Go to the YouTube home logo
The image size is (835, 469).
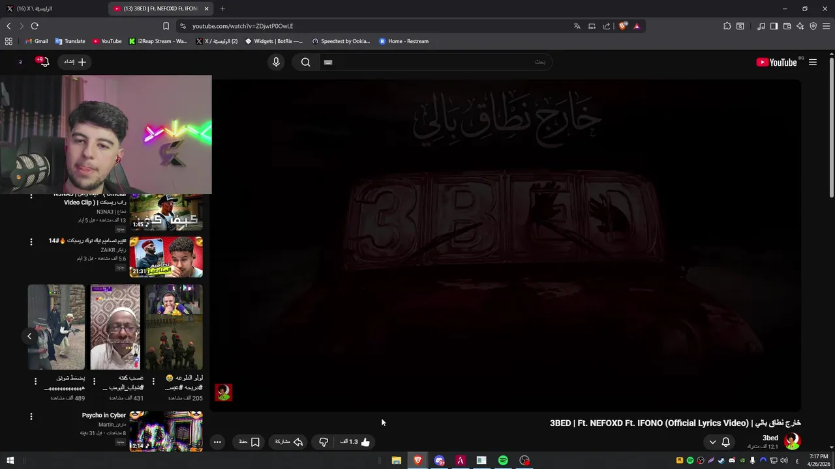776,62
